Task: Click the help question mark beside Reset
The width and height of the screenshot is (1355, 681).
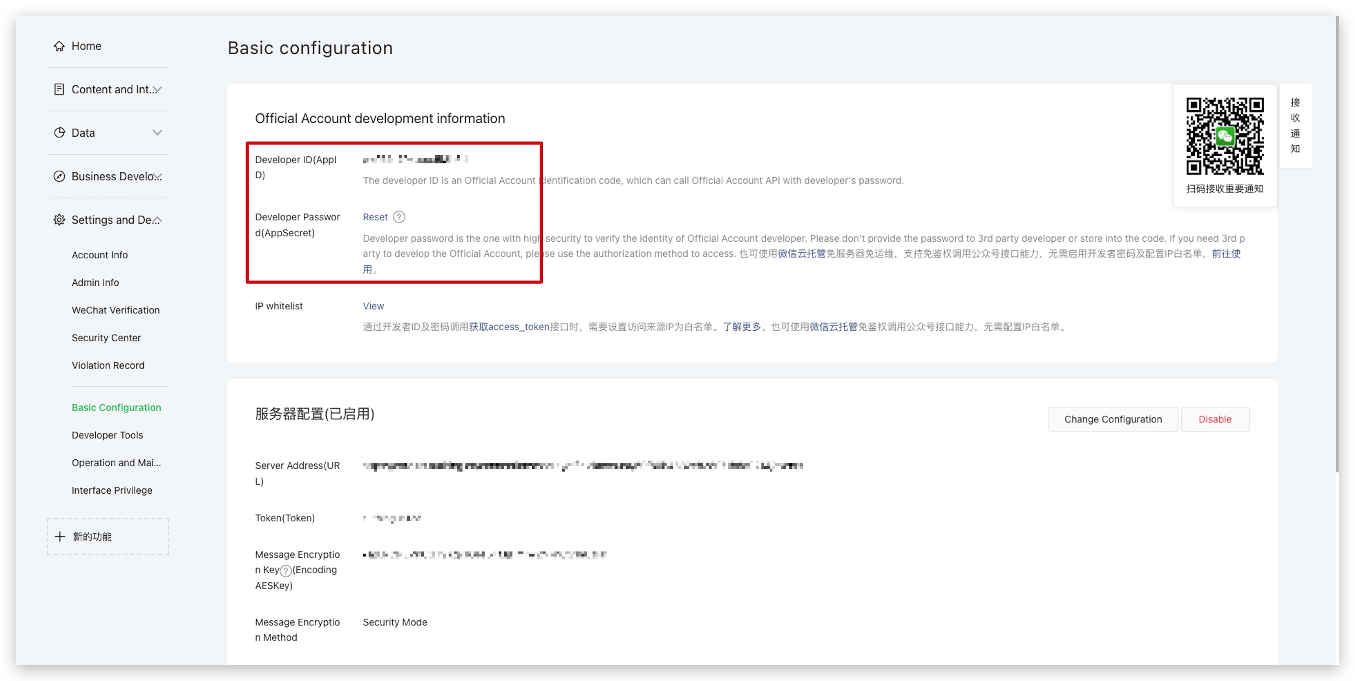Action: [x=399, y=217]
